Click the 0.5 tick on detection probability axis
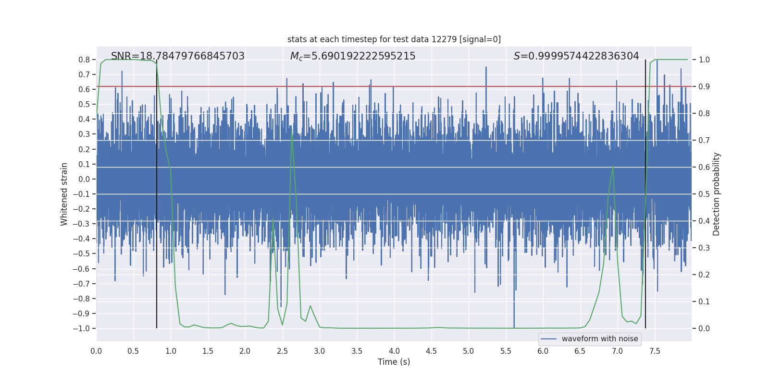The height and width of the screenshot is (384, 769). click(704, 194)
